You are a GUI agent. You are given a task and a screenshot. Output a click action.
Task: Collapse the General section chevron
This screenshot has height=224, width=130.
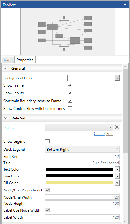coord(6,69)
